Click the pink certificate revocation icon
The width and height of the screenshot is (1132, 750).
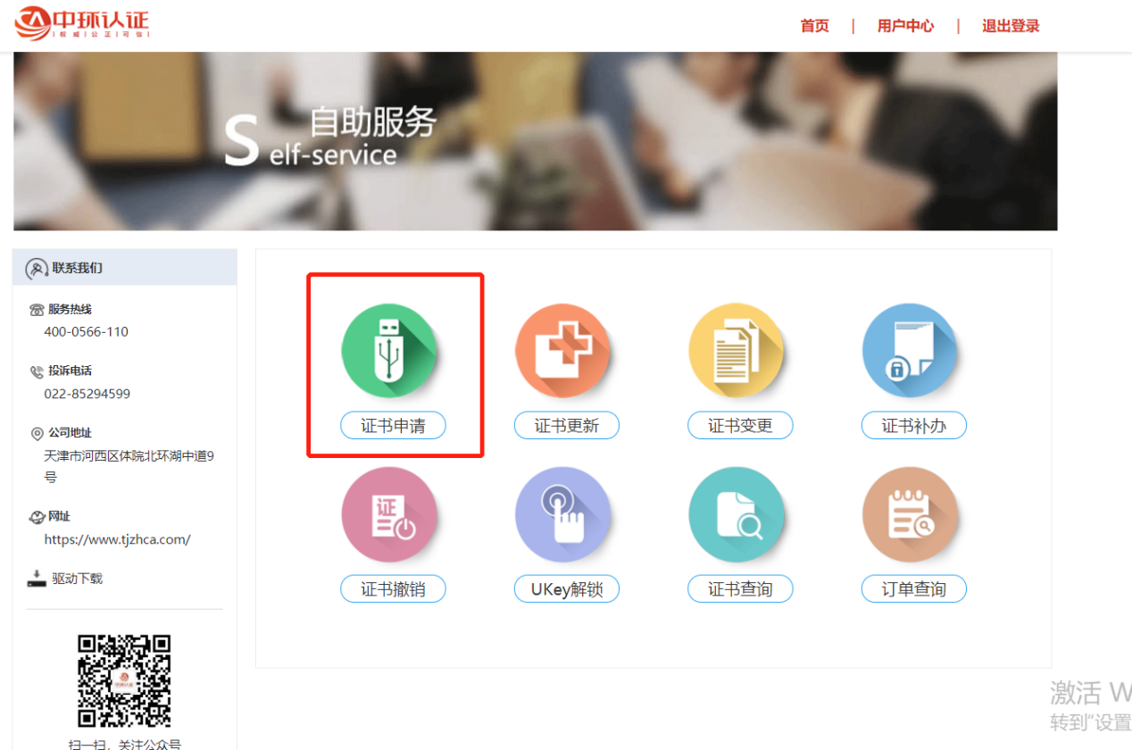click(388, 515)
